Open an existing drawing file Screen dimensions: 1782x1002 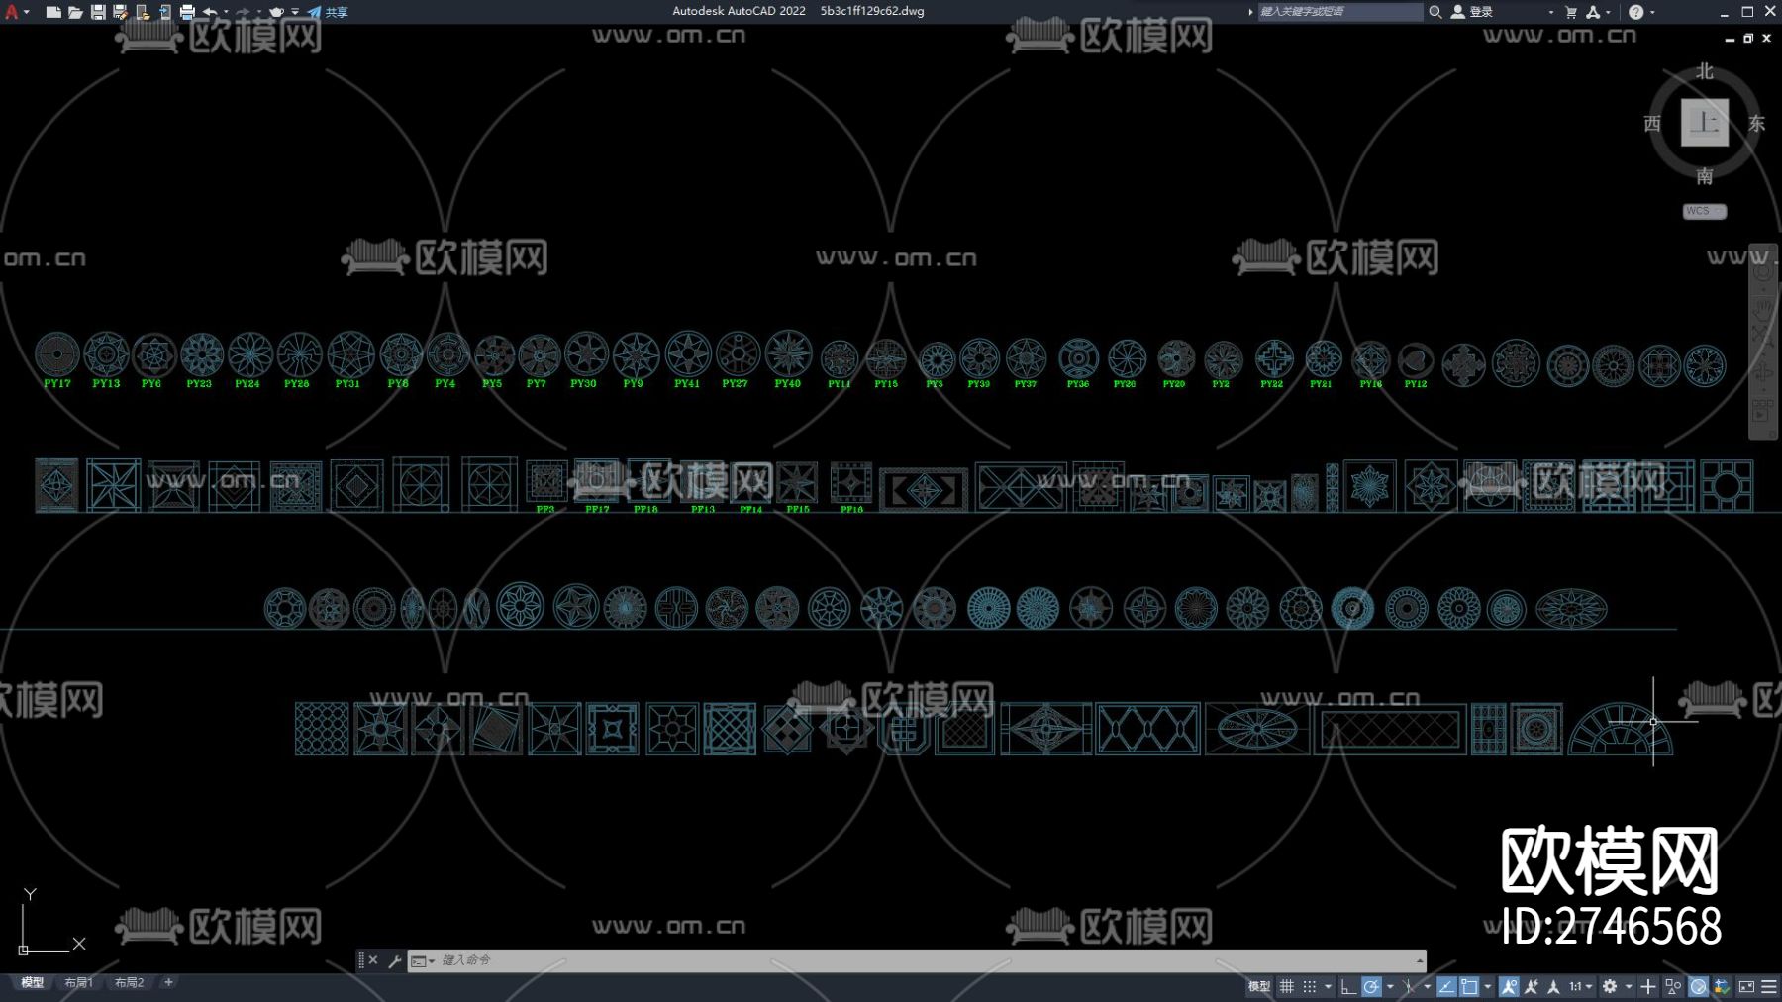click(75, 12)
